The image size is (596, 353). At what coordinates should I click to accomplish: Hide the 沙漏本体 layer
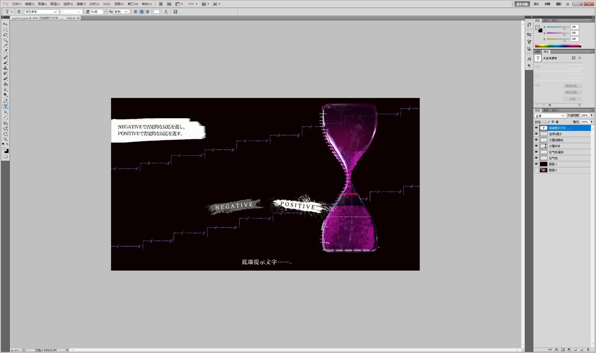(x=536, y=146)
